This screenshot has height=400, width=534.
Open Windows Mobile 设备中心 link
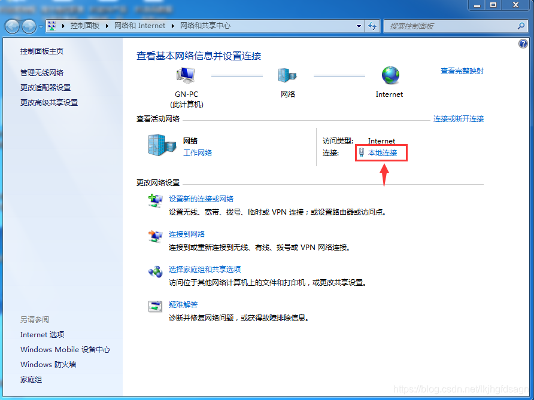(x=65, y=349)
